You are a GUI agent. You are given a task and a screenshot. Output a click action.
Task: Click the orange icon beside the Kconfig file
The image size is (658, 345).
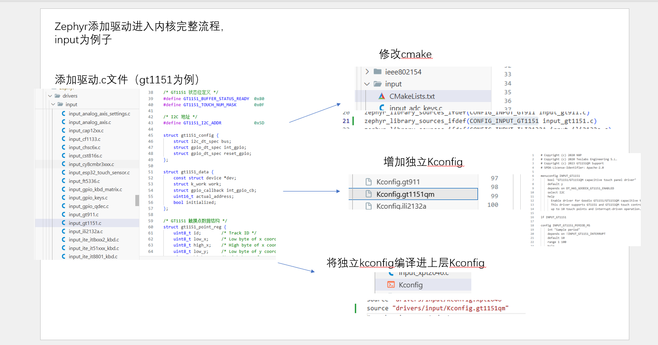(x=391, y=285)
